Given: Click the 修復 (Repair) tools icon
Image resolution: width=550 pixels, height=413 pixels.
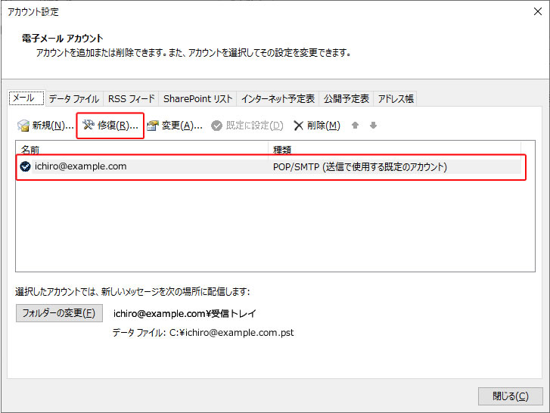Looking at the screenshot, I should [89, 125].
